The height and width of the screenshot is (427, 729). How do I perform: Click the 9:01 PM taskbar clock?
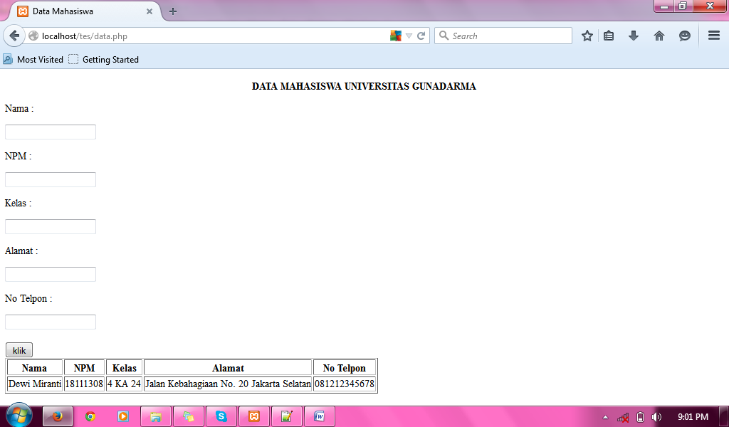693,417
